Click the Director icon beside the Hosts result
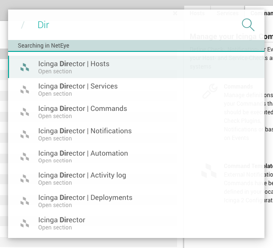The height and width of the screenshot is (248, 273). (25, 68)
